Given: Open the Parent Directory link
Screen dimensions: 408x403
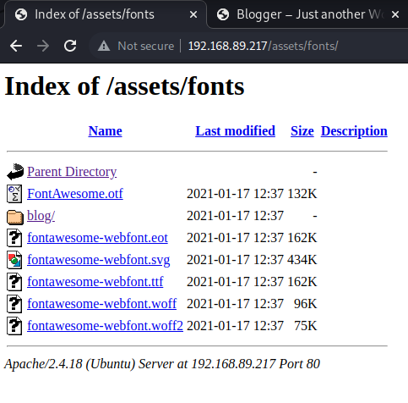Looking at the screenshot, I should coord(72,172).
